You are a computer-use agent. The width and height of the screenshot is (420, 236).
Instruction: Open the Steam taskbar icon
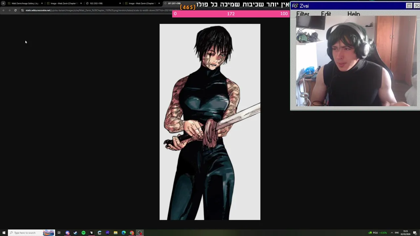[75, 233]
